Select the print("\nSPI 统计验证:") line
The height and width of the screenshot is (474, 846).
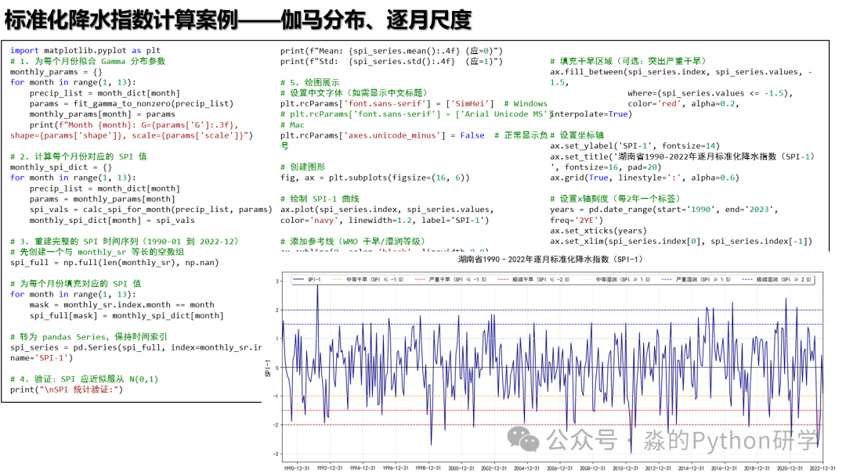pyautogui.click(x=67, y=390)
